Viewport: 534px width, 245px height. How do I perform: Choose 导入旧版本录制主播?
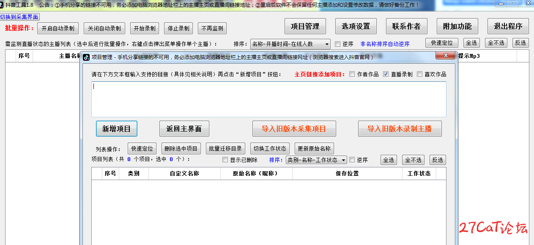click(x=400, y=129)
